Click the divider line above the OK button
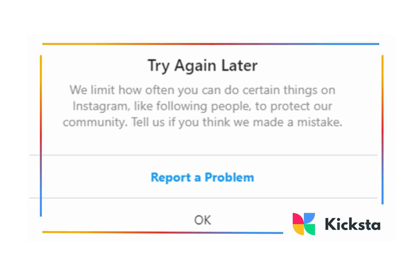This screenshot has width=419, height=279. coord(202,198)
